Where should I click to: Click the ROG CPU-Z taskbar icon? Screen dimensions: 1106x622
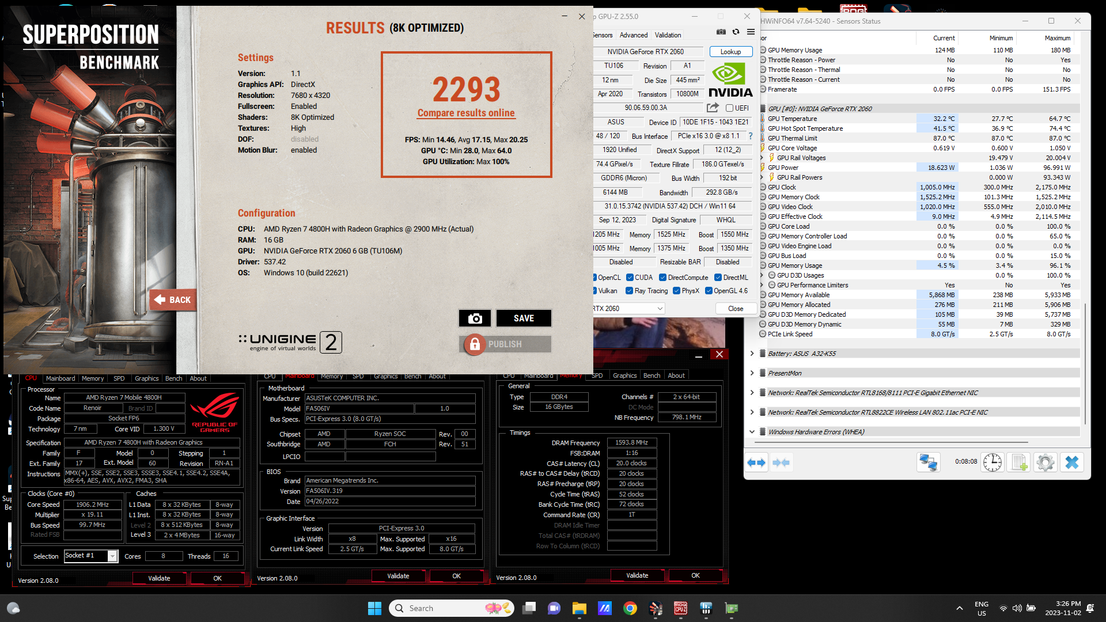[x=681, y=608]
